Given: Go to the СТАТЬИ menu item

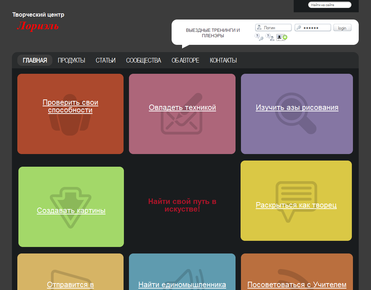Looking at the screenshot, I should (105, 60).
